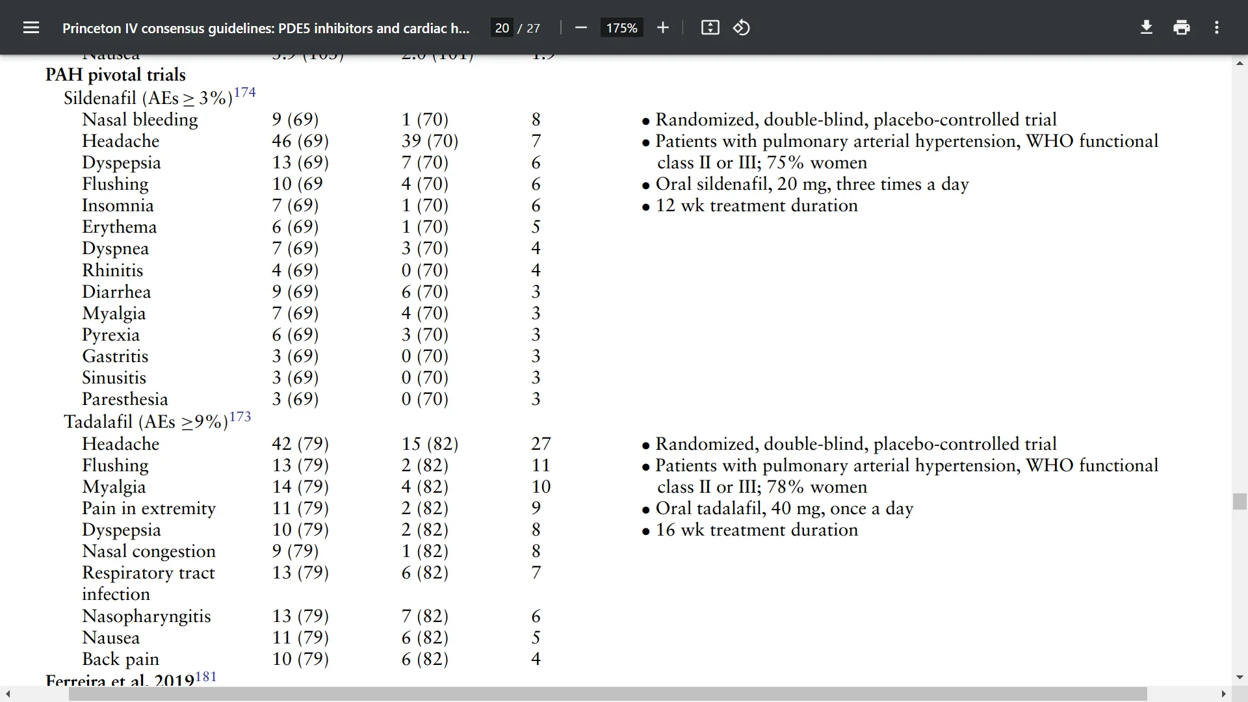The width and height of the screenshot is (1248, 702).
Task: Click the document title in the toolbar
Action: pyautogui.click(x=265, y=28)
